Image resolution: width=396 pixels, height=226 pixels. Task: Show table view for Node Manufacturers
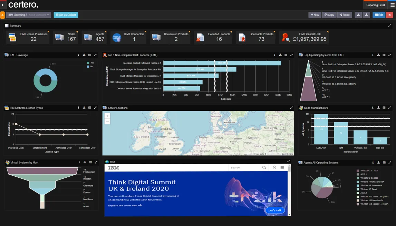[384, 108]
